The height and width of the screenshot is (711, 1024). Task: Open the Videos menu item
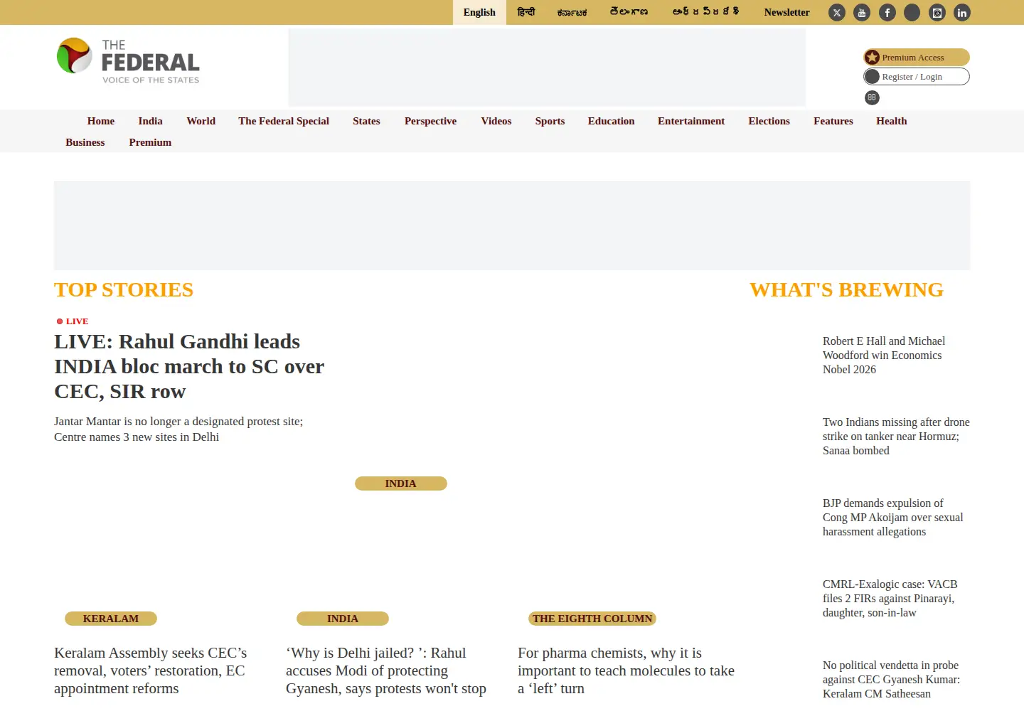click(496, 121)
